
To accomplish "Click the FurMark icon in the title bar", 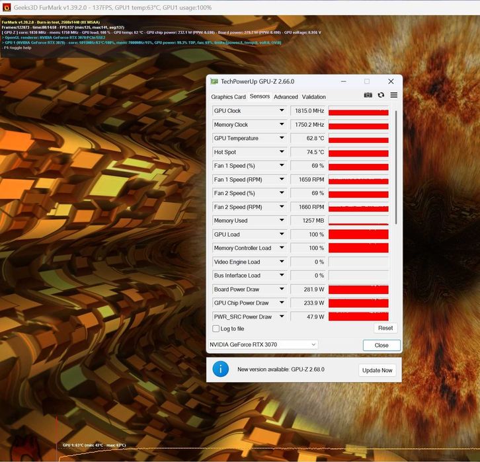I will [6, 7].
